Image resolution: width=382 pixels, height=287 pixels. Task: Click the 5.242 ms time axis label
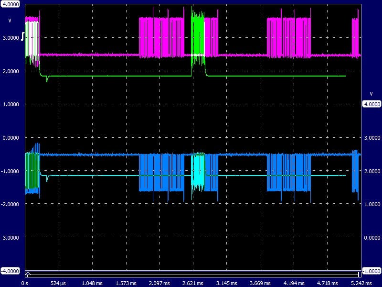click(x=361, y=283)
